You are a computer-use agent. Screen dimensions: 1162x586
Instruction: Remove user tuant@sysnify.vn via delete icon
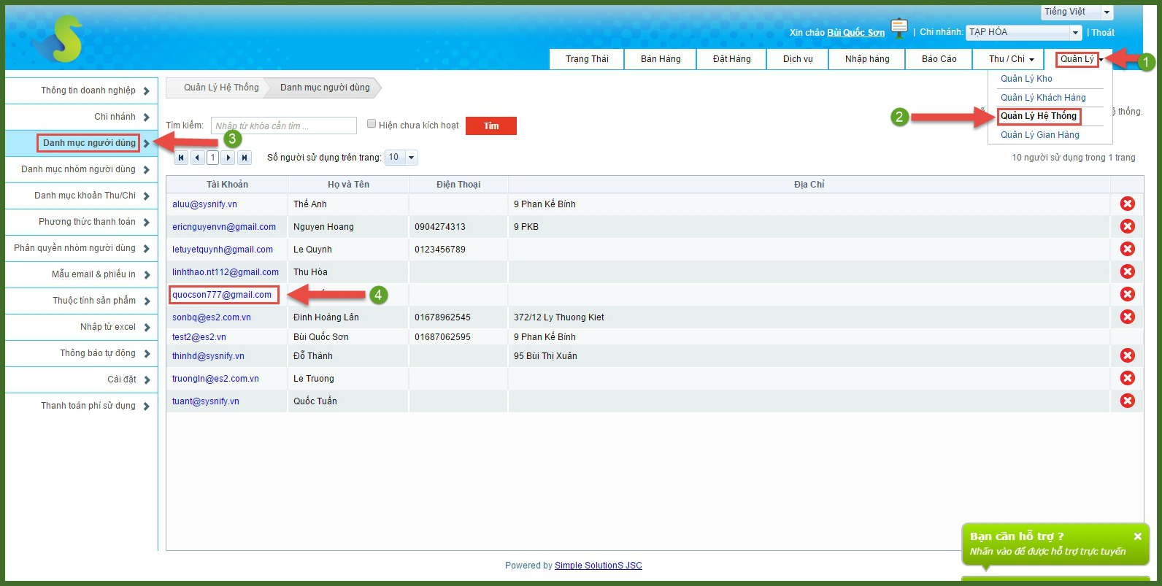pos(1127,401)
